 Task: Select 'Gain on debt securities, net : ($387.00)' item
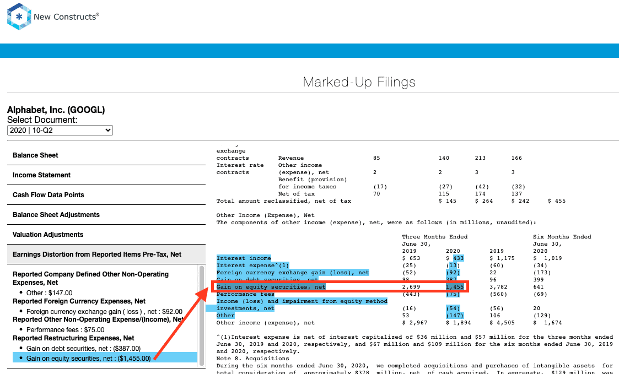pyautogui.click(x=83, y=348)
